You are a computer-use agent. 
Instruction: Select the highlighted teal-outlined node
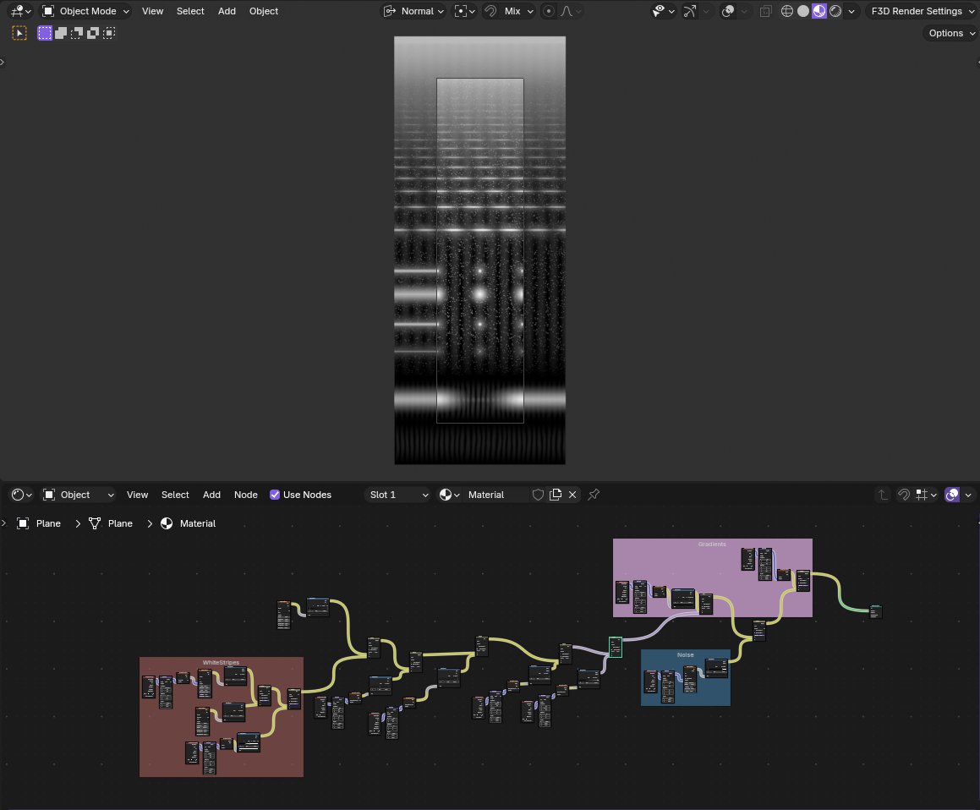coord(615,647)
